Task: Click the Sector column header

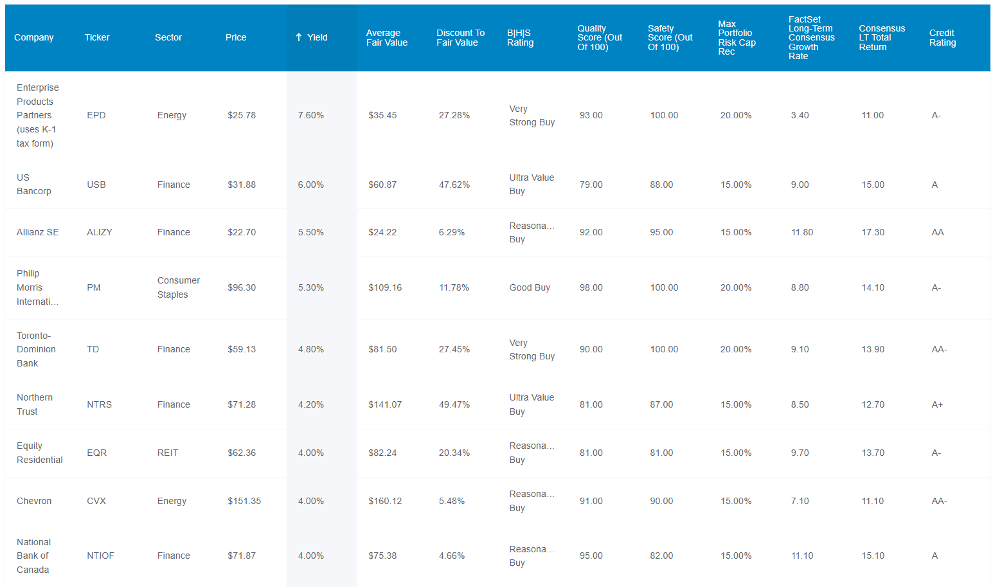Action: tap(168, 37)
